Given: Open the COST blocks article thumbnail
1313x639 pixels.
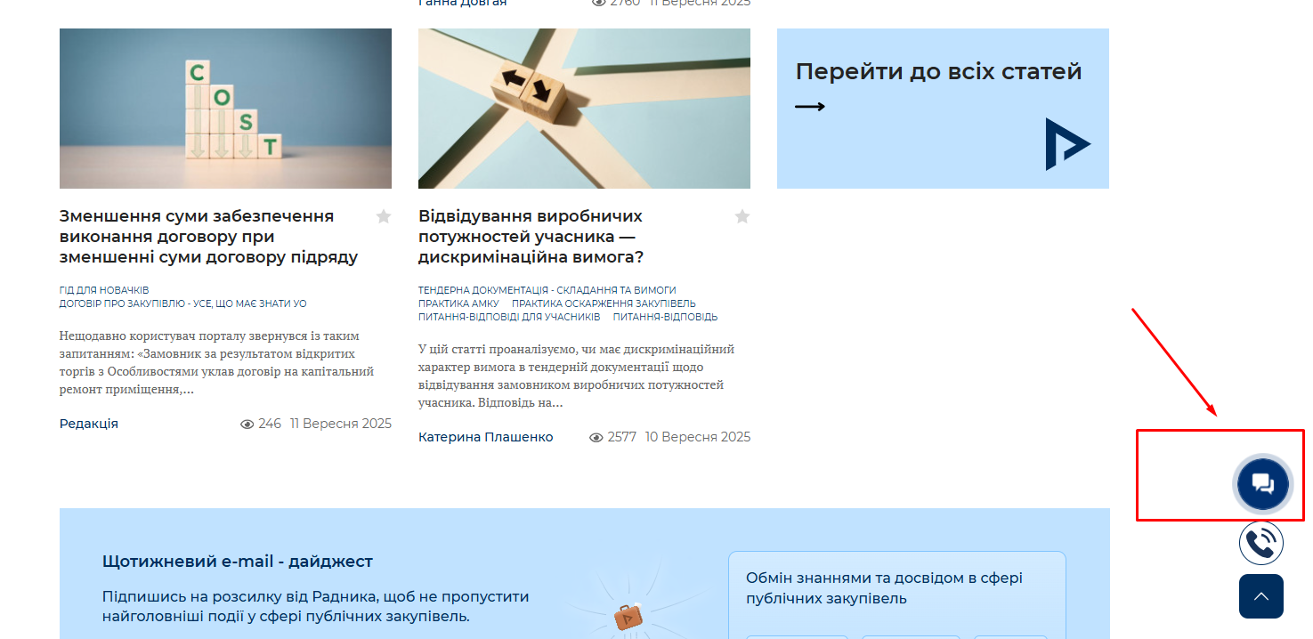Looking at the screenshot, I should [225, 109].
